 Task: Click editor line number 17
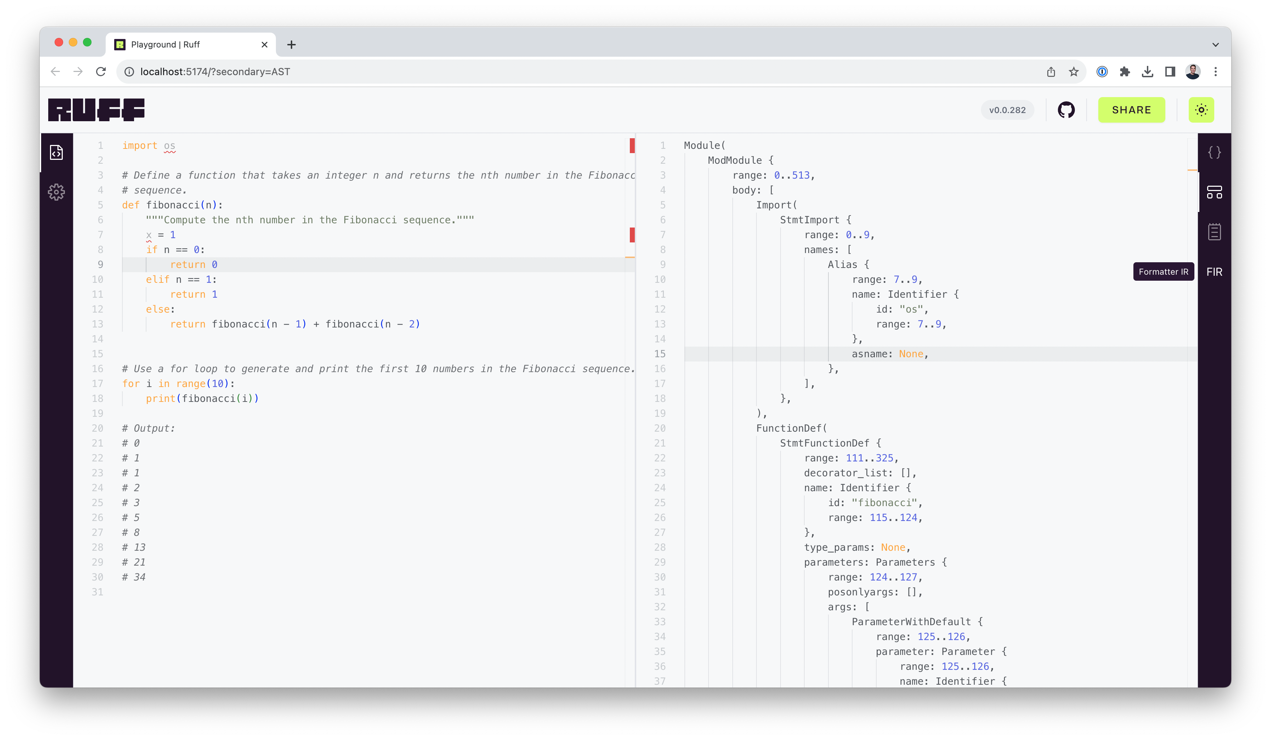(x=97, y=383)
